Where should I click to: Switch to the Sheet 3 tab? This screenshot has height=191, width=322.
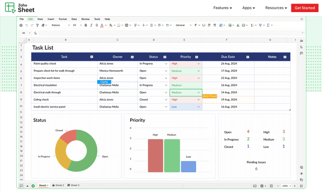(x=73, y=185)
